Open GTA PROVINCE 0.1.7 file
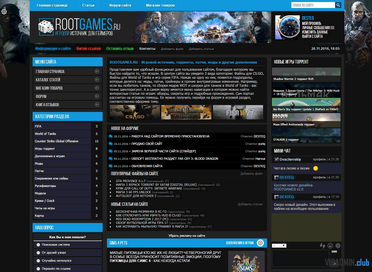The height and width of the screenshot is (272, 372). pyautogui.click(x=131, y=181)
